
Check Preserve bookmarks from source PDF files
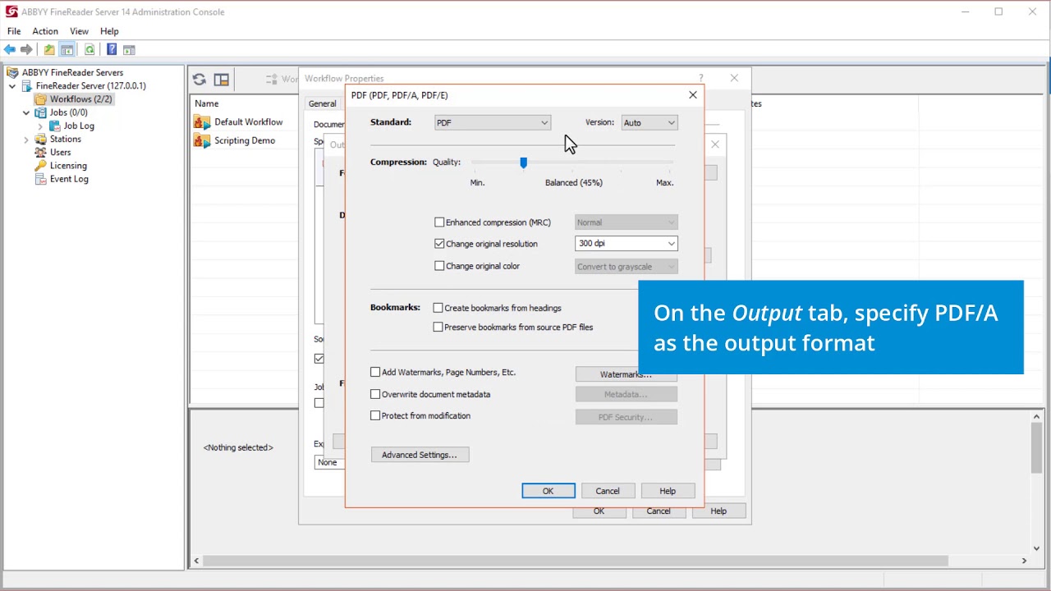[x=438, y=327]
